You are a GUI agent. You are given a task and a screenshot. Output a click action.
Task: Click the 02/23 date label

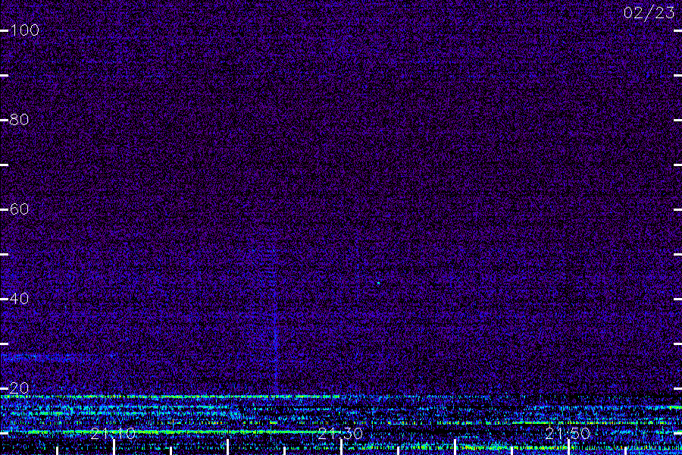coord(649,13)
